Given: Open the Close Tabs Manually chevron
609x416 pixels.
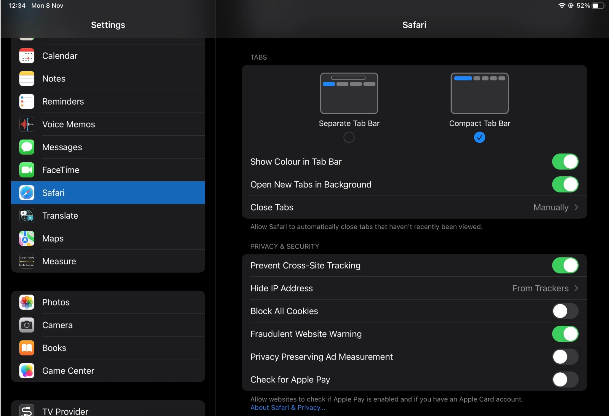Looking at the screenshot, I should point(576,207).
